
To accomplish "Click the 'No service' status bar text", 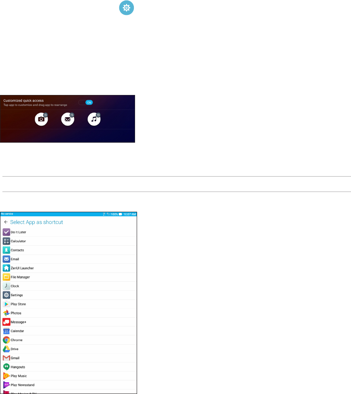I will coord(7,214).
